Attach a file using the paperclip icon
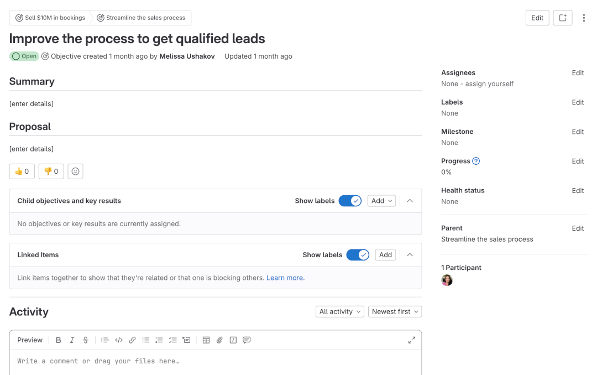The image size is (597, 375). 219,340
